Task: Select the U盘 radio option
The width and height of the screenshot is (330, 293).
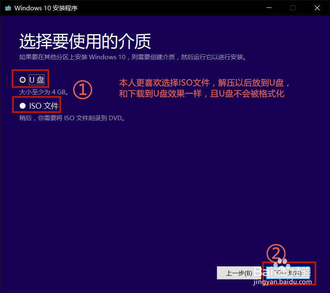Action: coord(23,79)
